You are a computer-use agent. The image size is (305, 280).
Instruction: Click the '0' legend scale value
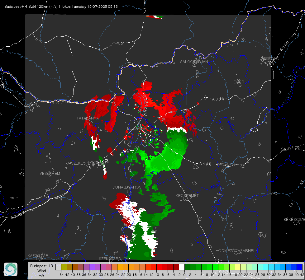click(184, 275)
